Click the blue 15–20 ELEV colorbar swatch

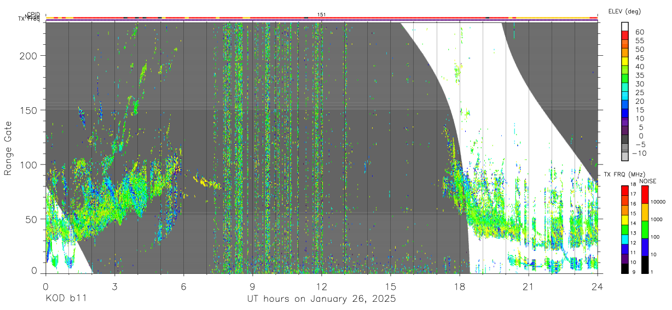point(625,106)
